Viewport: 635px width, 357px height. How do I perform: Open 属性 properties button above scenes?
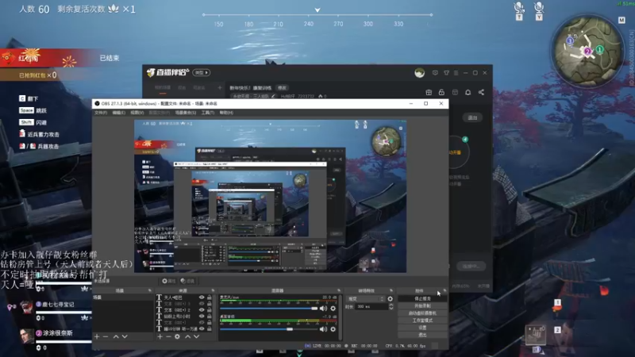[x=168, y=281]
